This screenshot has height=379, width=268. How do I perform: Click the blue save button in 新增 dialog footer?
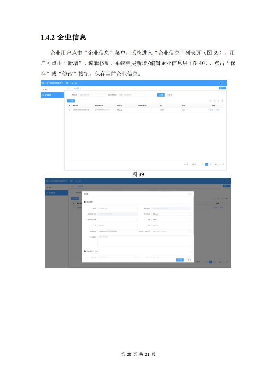(180, 260)
